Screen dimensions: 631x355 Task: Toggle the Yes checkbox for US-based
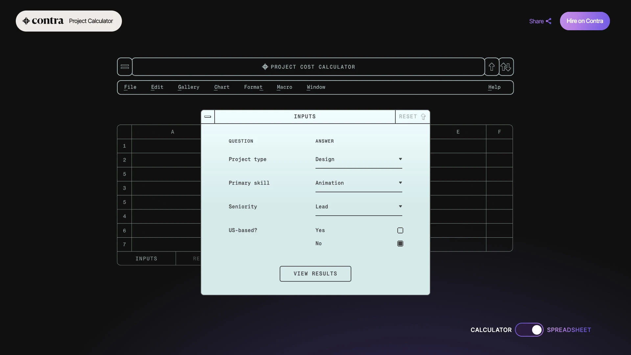[400, 230]
